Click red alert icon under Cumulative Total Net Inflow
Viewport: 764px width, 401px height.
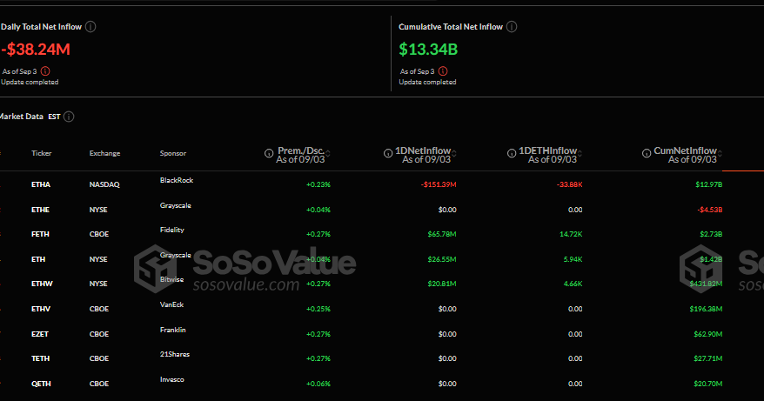click(444, 71)
